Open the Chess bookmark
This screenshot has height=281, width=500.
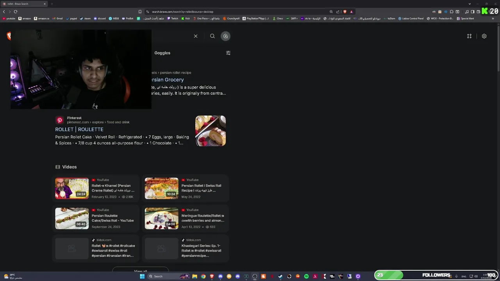pos(278,18)
